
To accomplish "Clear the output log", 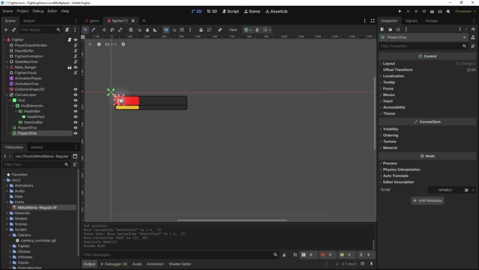I will (x=284, y=255).
